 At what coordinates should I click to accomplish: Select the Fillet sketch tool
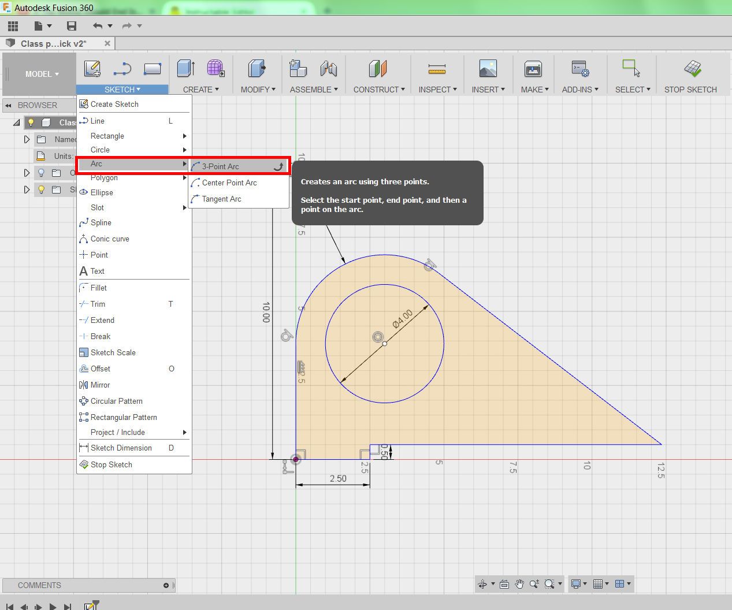[98, 288]
